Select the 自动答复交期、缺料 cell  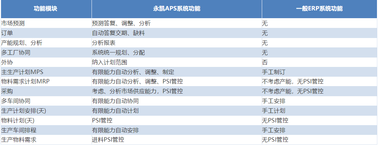[177, 33]
